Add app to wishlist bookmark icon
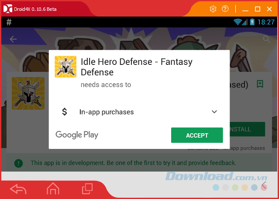The width and height of the screenshot is (279, 199). [260, 84]
